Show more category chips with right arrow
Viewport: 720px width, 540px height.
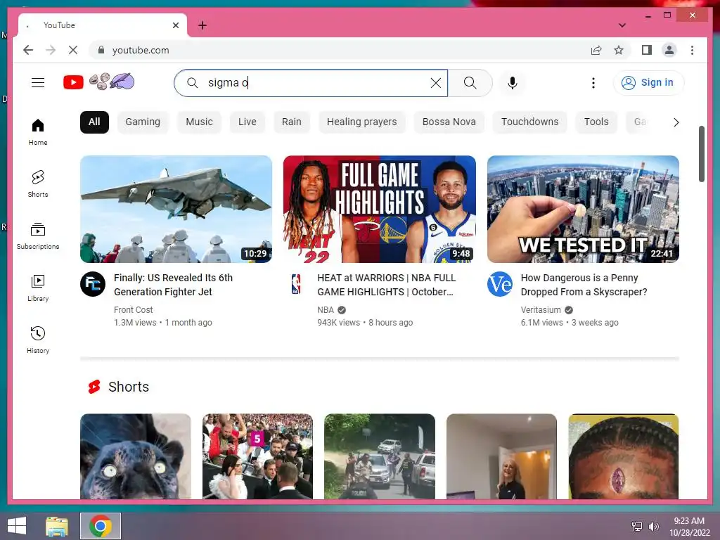tap(676, 122)
